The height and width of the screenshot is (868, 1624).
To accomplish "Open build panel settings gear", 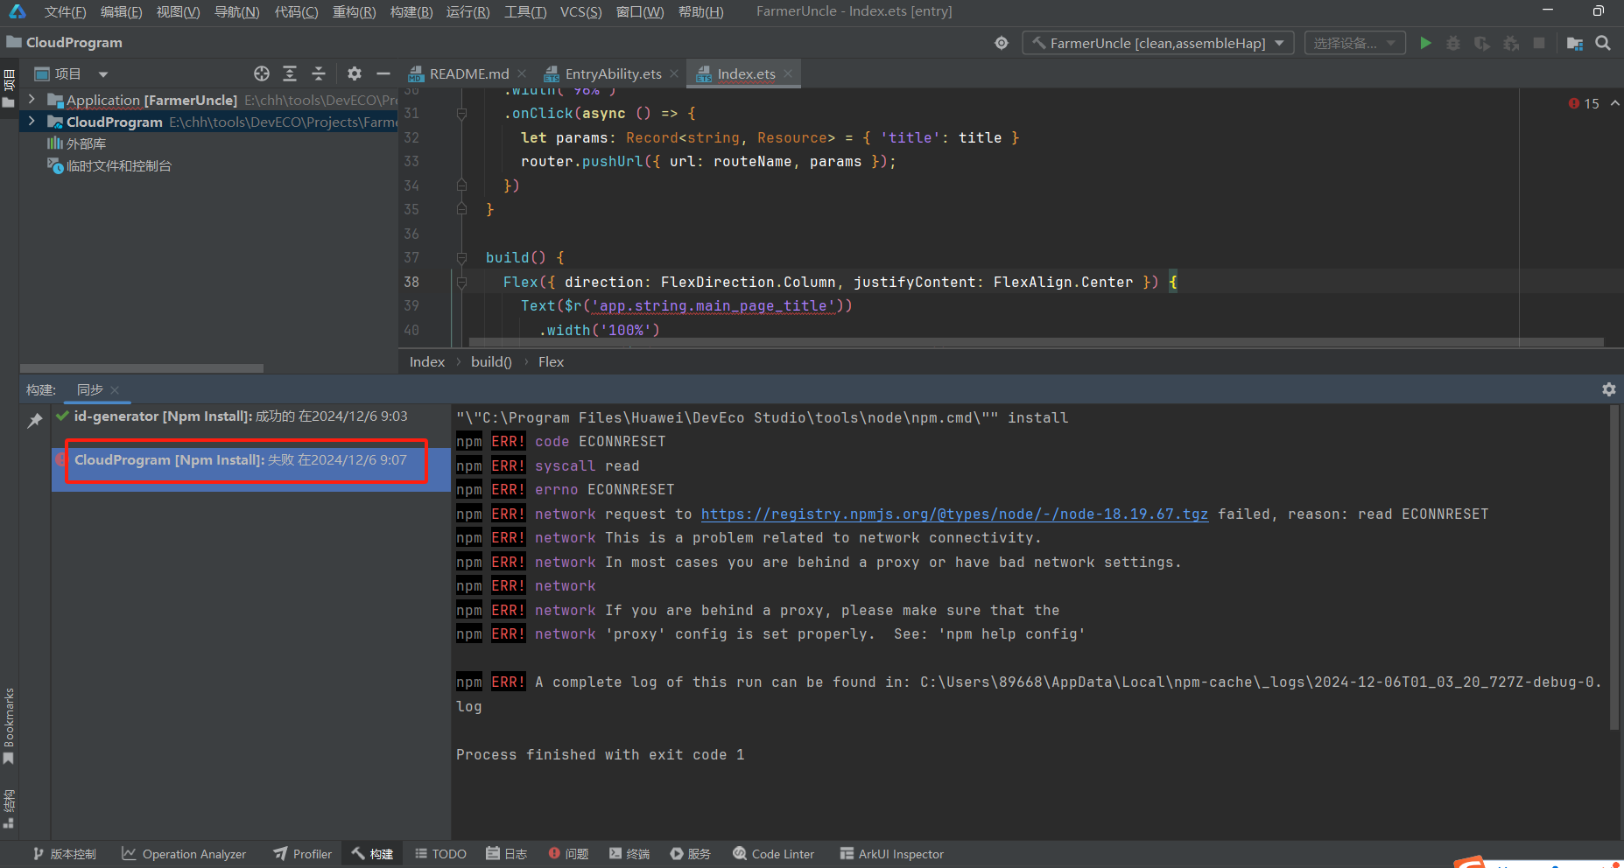I will click(x=1608, y=389).
